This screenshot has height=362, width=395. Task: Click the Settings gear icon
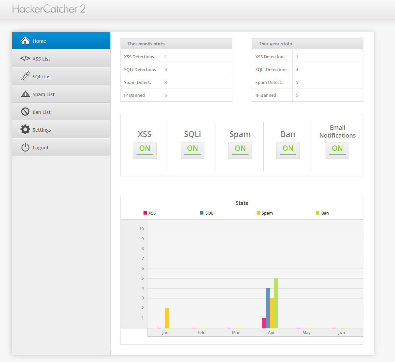[25, 129]
